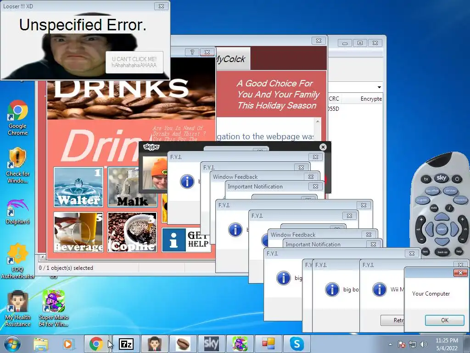Launch the Super Mario 64 for Windows shortcut
The width and height of the screenshot is (470, 353).
(54, 308)
